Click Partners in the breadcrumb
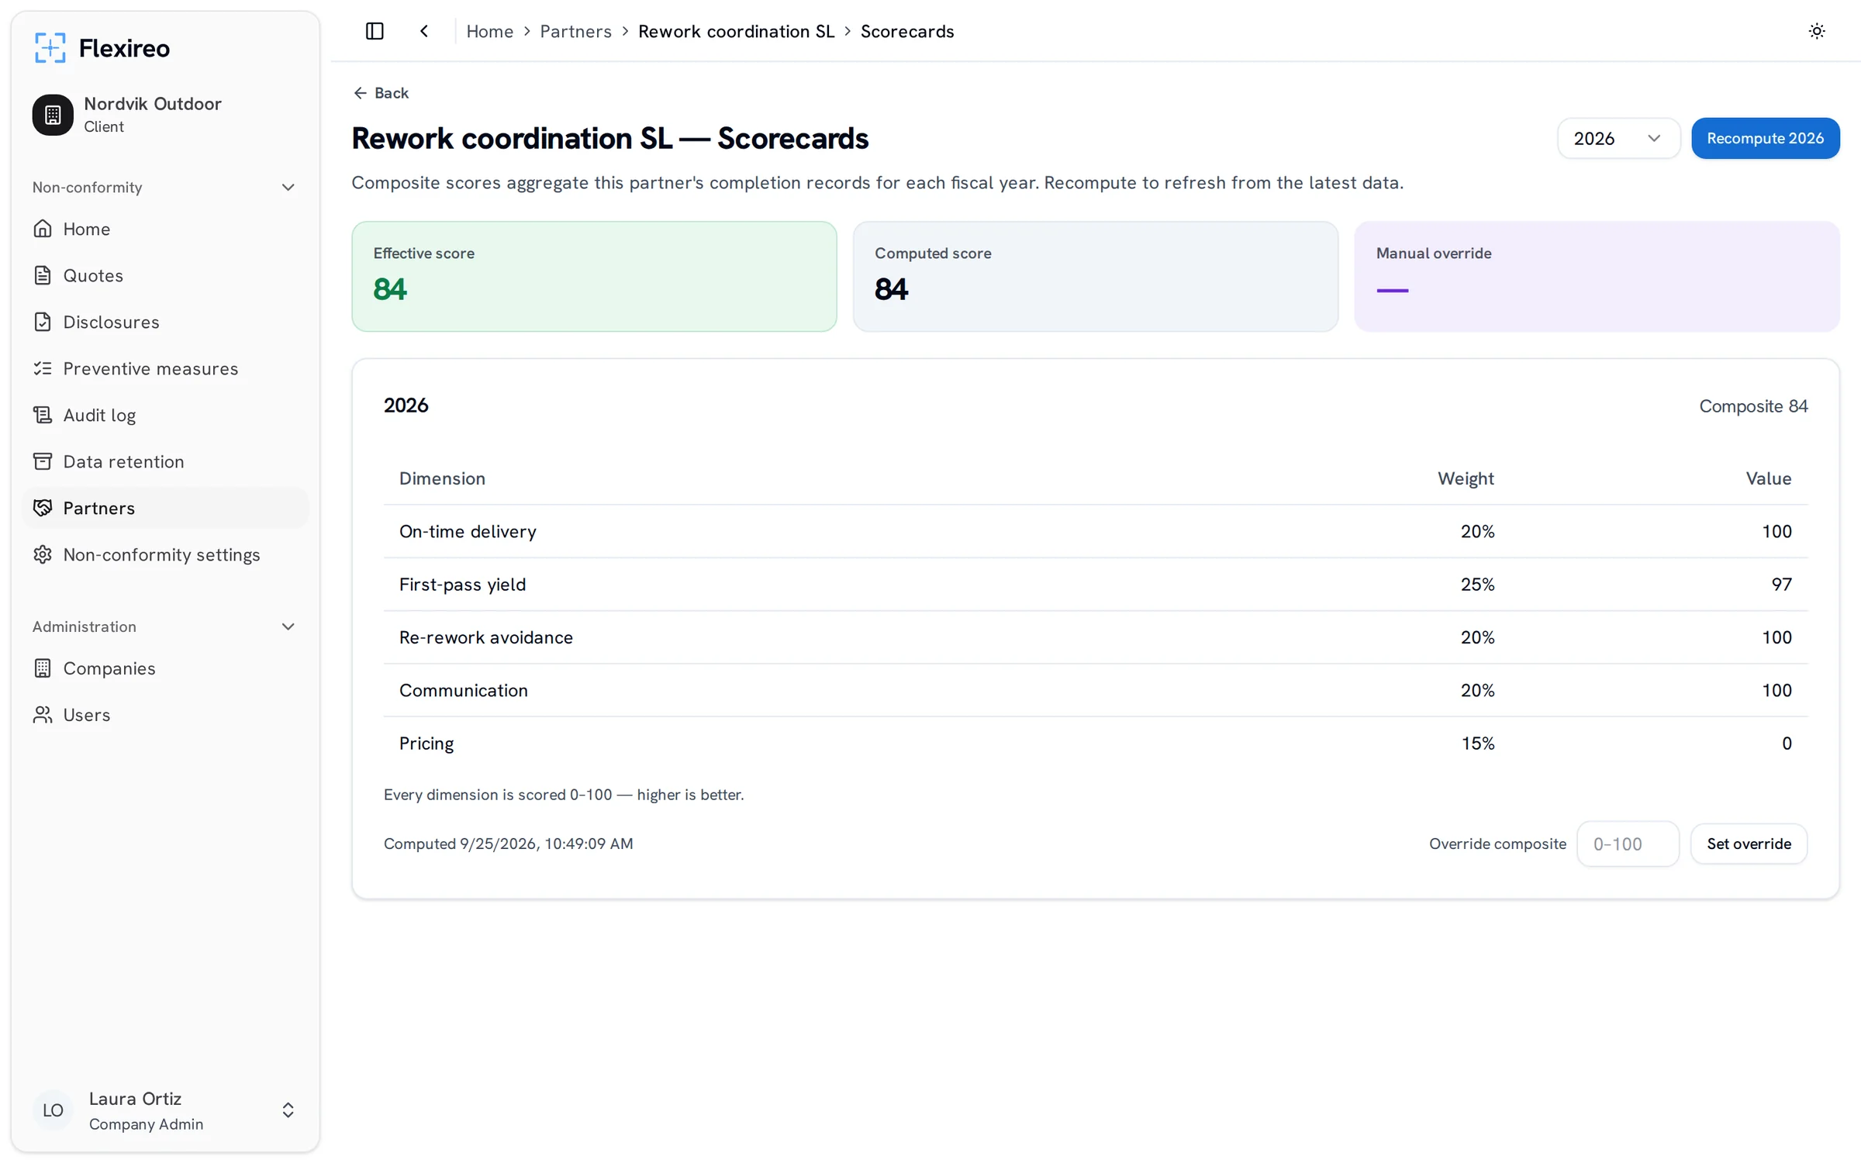Screen dimensions: 1861x1163 [575, 31]
